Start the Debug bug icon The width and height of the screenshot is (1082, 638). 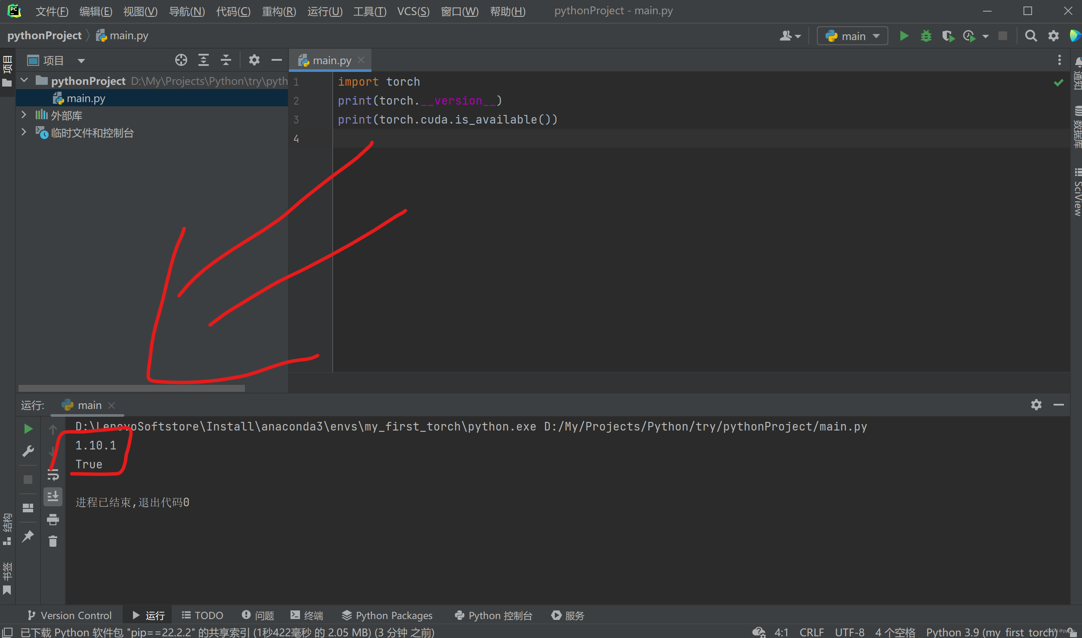926,36
